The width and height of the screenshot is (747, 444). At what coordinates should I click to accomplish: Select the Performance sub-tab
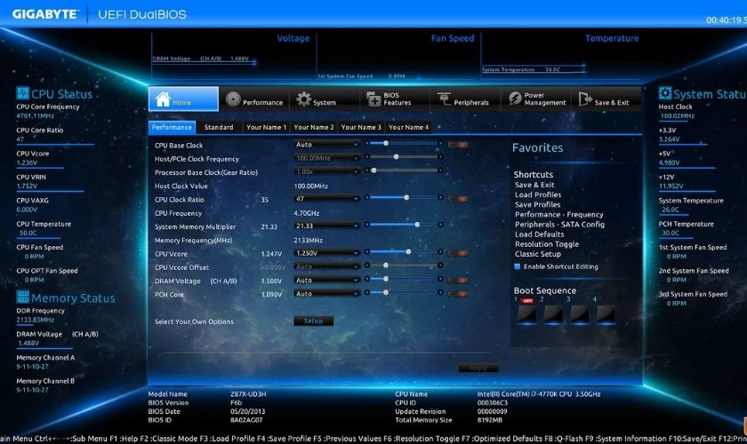click(172, 128)
